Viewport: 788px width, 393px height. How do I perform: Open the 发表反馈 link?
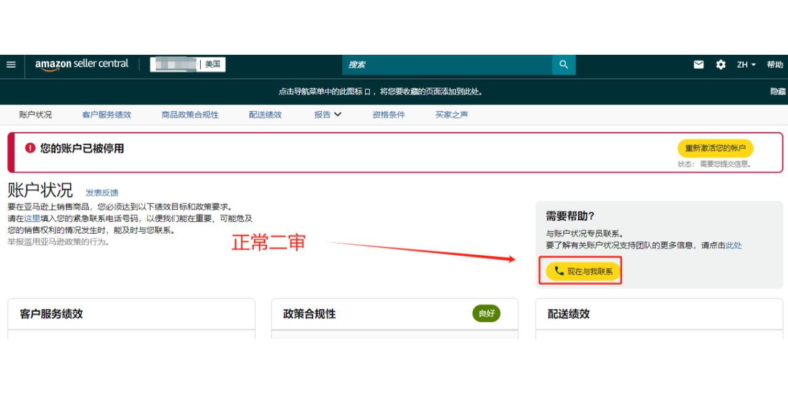pos(102,193)
